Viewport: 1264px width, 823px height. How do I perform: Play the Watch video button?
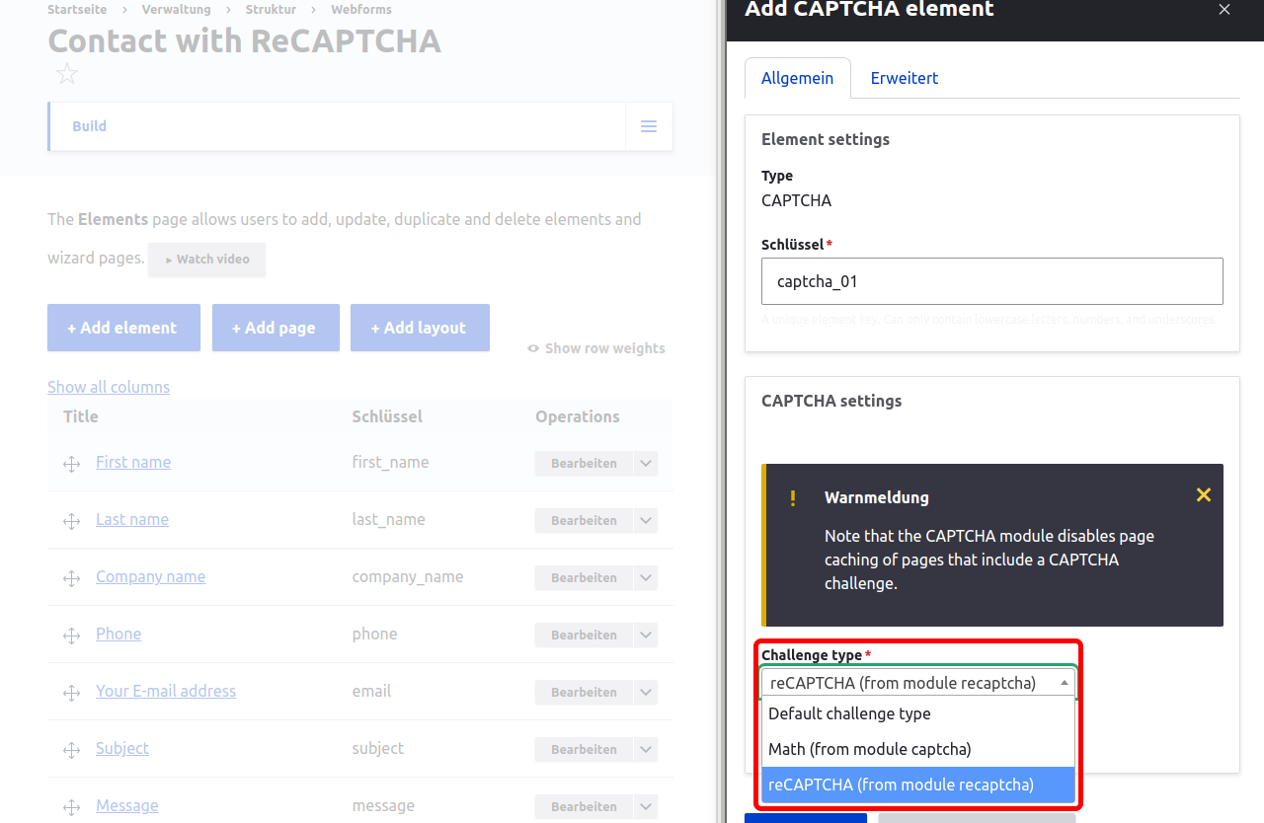point(206,260)
